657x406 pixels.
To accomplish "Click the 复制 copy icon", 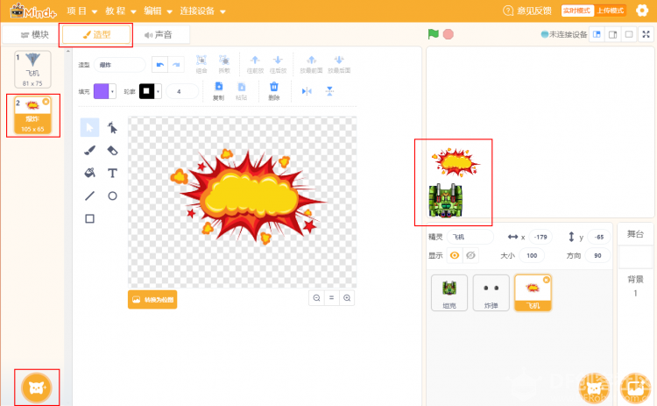I will (x=219, y=87).
